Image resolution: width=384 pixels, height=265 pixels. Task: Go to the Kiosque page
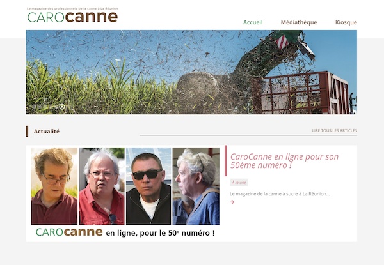346,22
